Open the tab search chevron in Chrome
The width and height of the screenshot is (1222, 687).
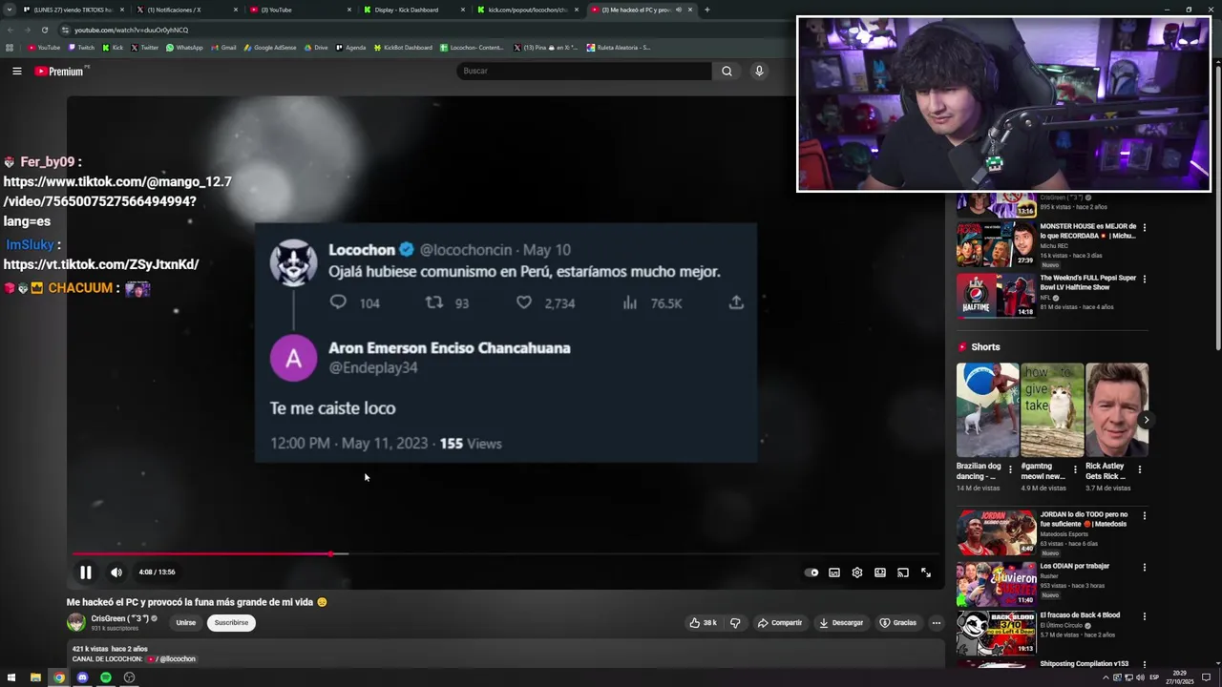tap(10, 10)
